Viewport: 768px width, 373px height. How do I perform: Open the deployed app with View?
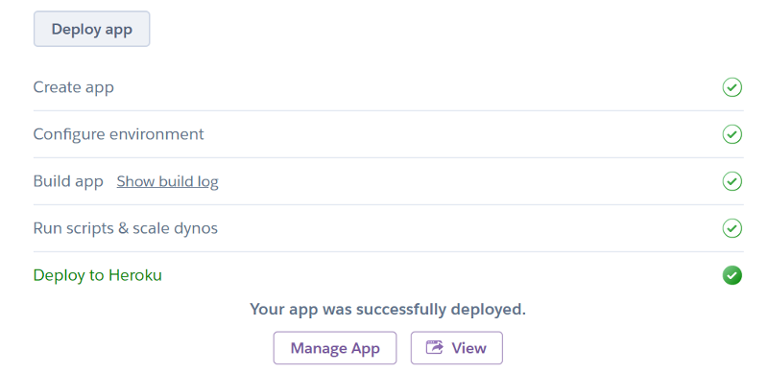pos(457,348)
